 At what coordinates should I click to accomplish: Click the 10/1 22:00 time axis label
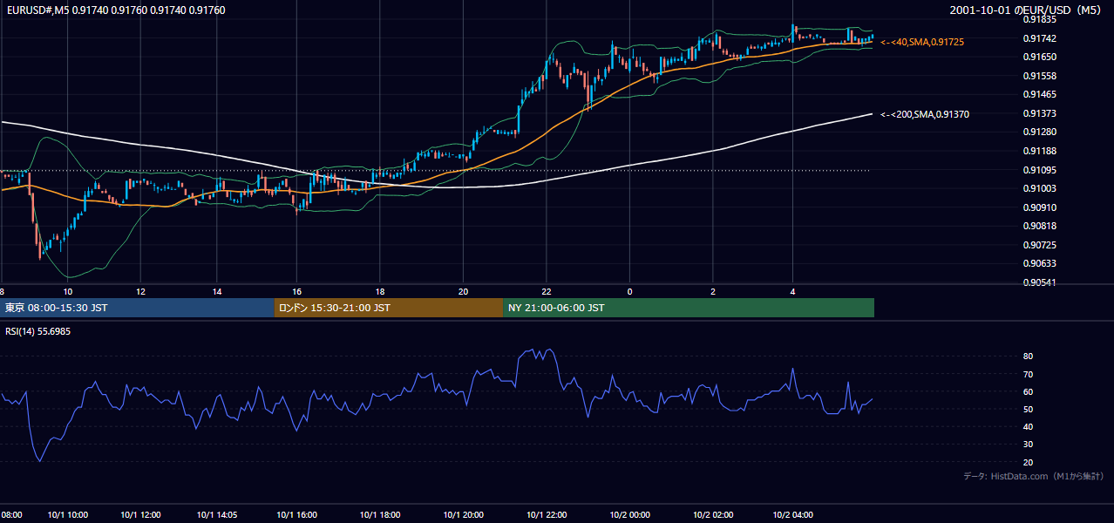coord(546,514)
